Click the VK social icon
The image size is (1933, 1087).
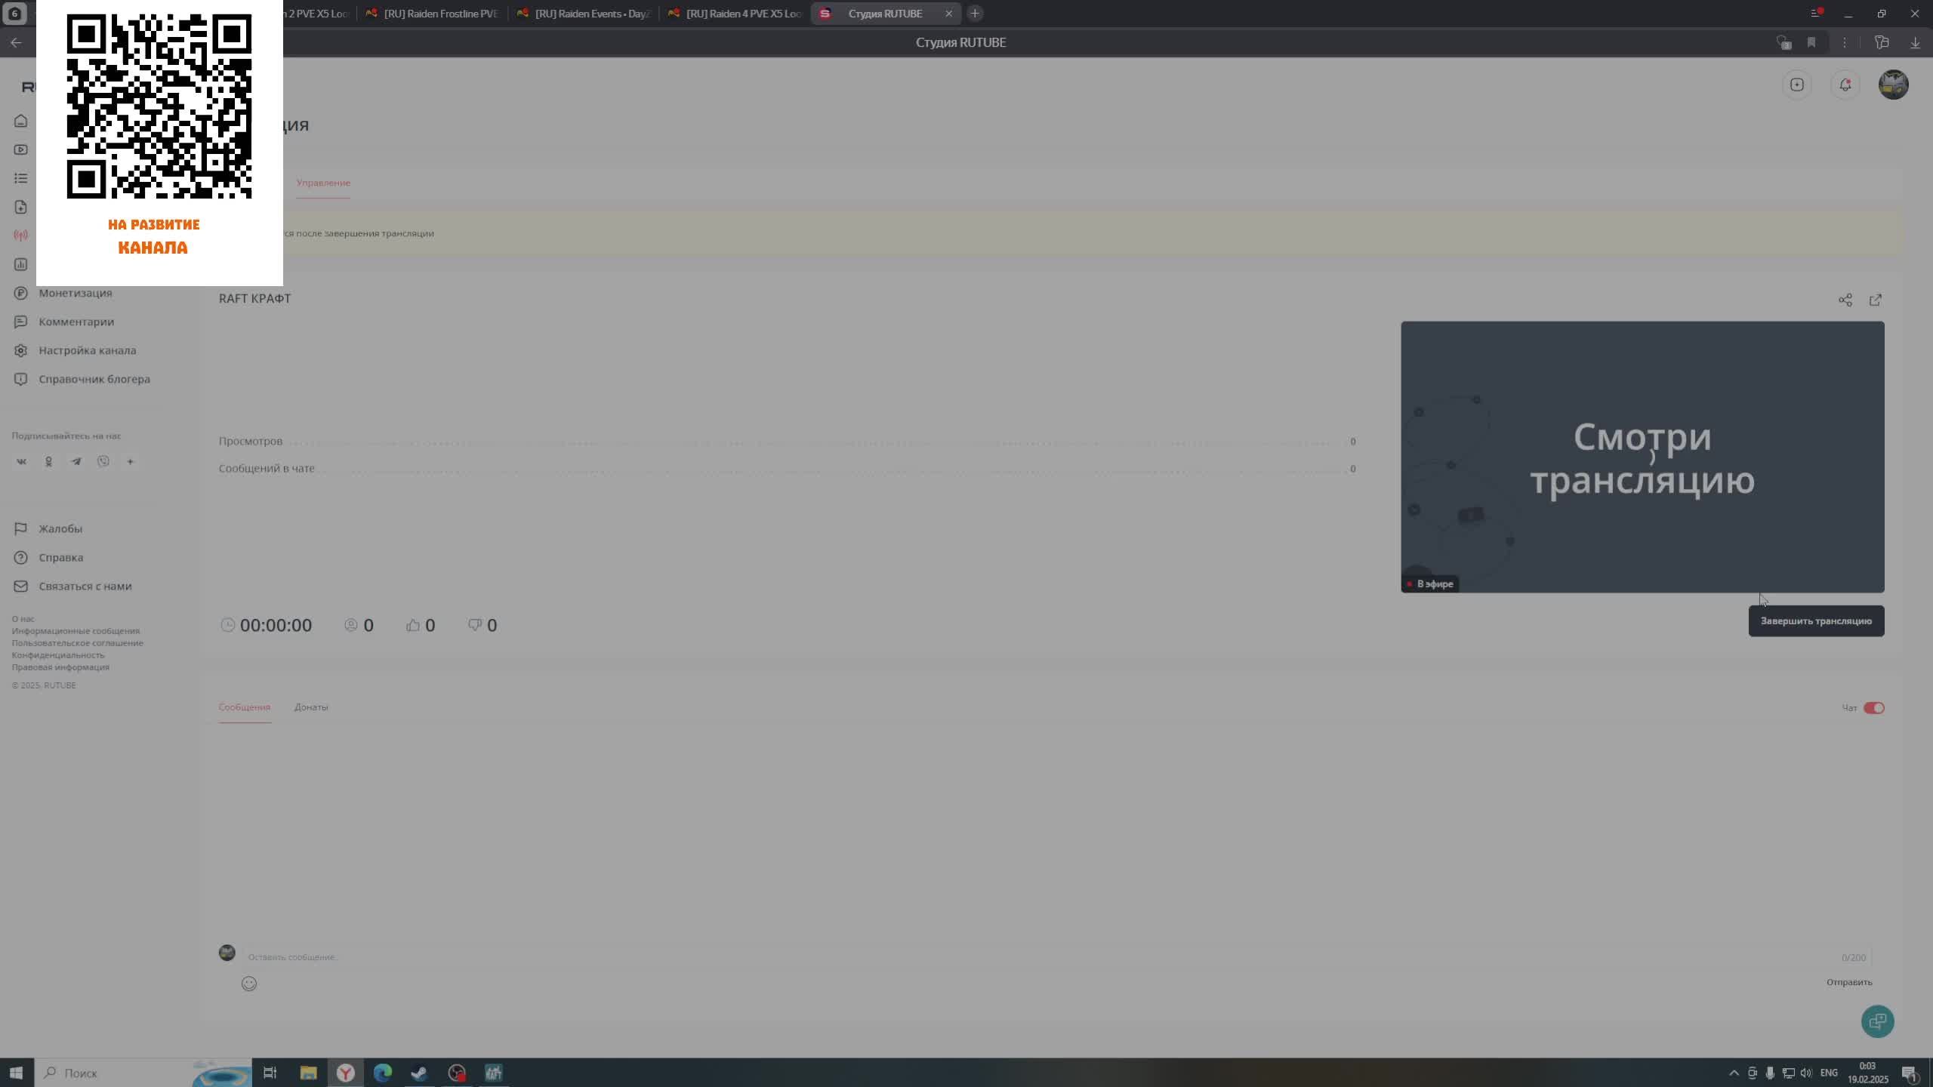point(21,461)
